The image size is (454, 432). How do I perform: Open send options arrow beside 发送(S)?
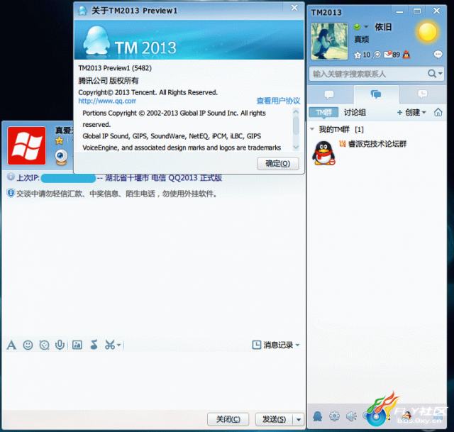pos(299,419)
